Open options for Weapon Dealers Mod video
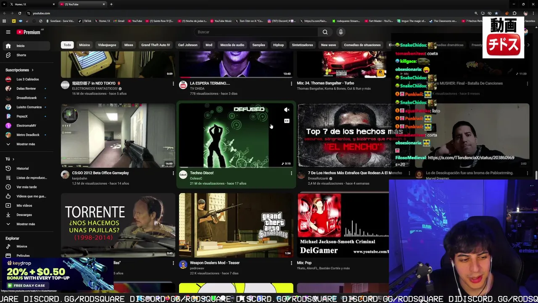The height and width of the screenshot is (303, 538). point(291,263)
